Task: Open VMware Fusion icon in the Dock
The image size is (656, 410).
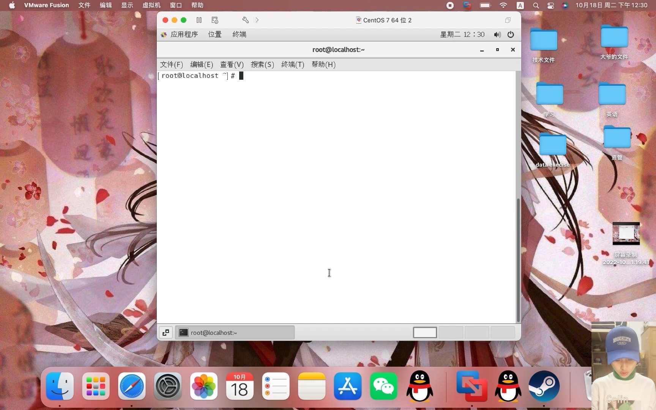Action: click(472, 386)
